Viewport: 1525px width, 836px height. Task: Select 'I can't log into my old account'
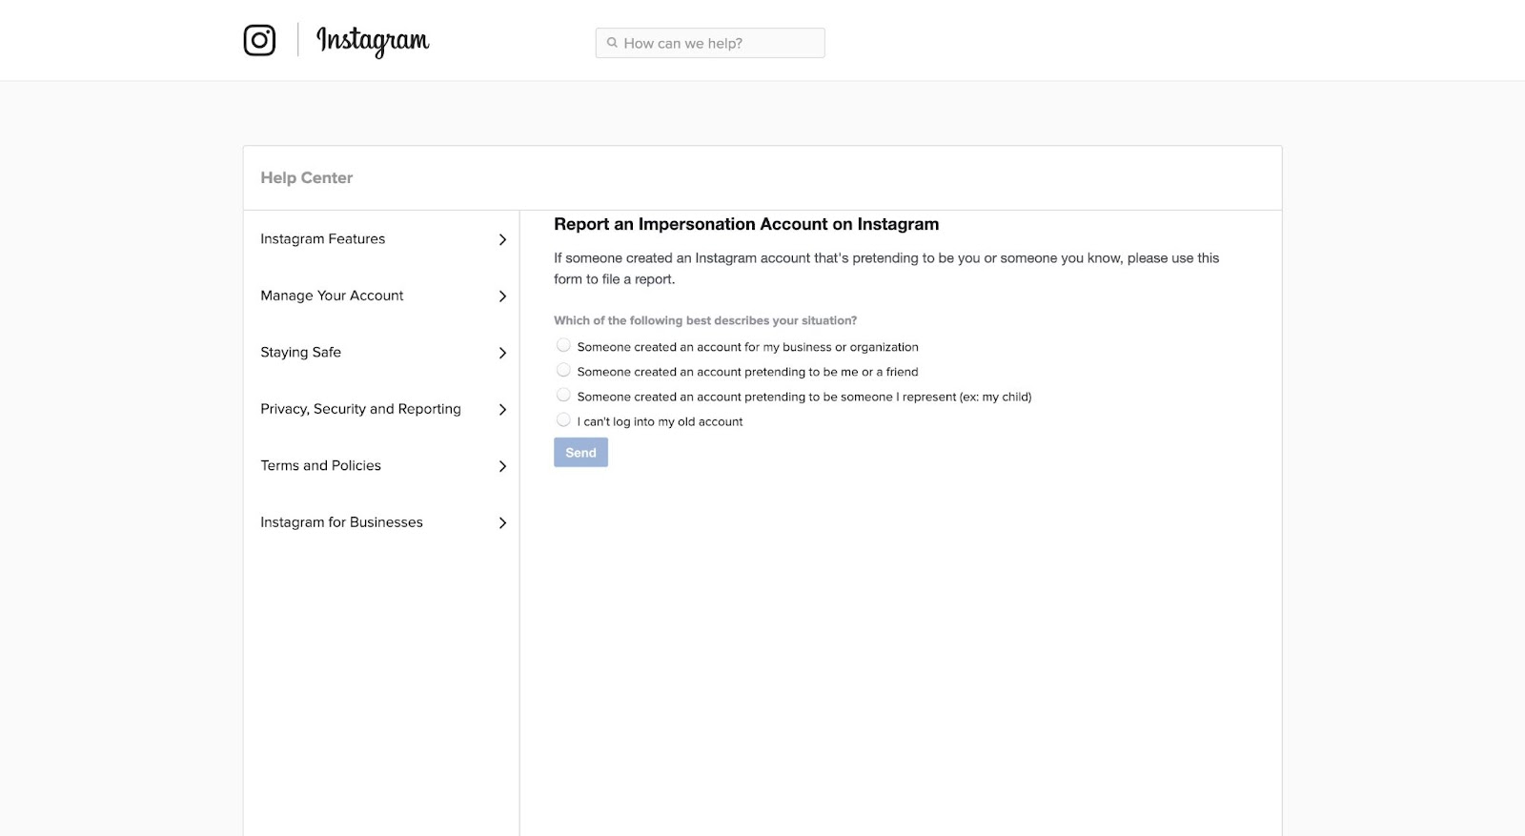tap(563, 419)
